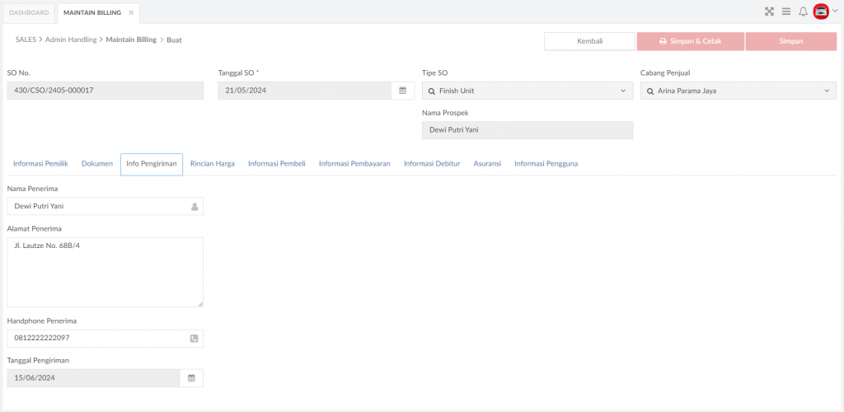Switch to the Dashboard tab

point(29,13)
